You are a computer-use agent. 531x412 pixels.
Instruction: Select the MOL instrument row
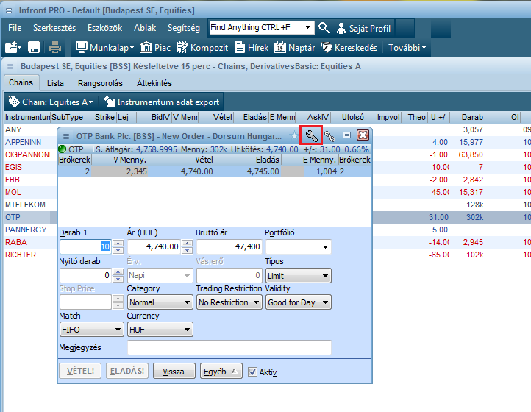pos(13,193)
